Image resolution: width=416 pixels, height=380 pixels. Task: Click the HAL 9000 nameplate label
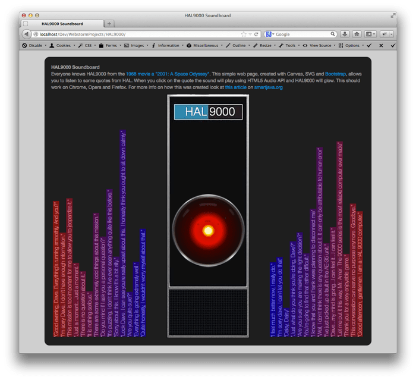(208, 112)
